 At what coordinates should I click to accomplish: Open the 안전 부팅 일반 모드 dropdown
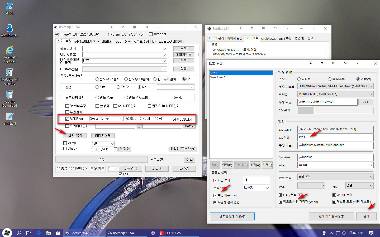click(x=371, y=177)
